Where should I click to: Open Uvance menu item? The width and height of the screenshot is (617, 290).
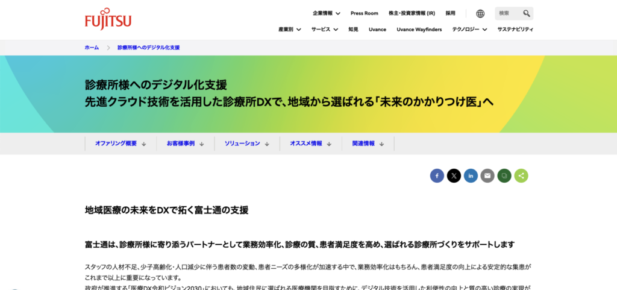tap(377, 29)
